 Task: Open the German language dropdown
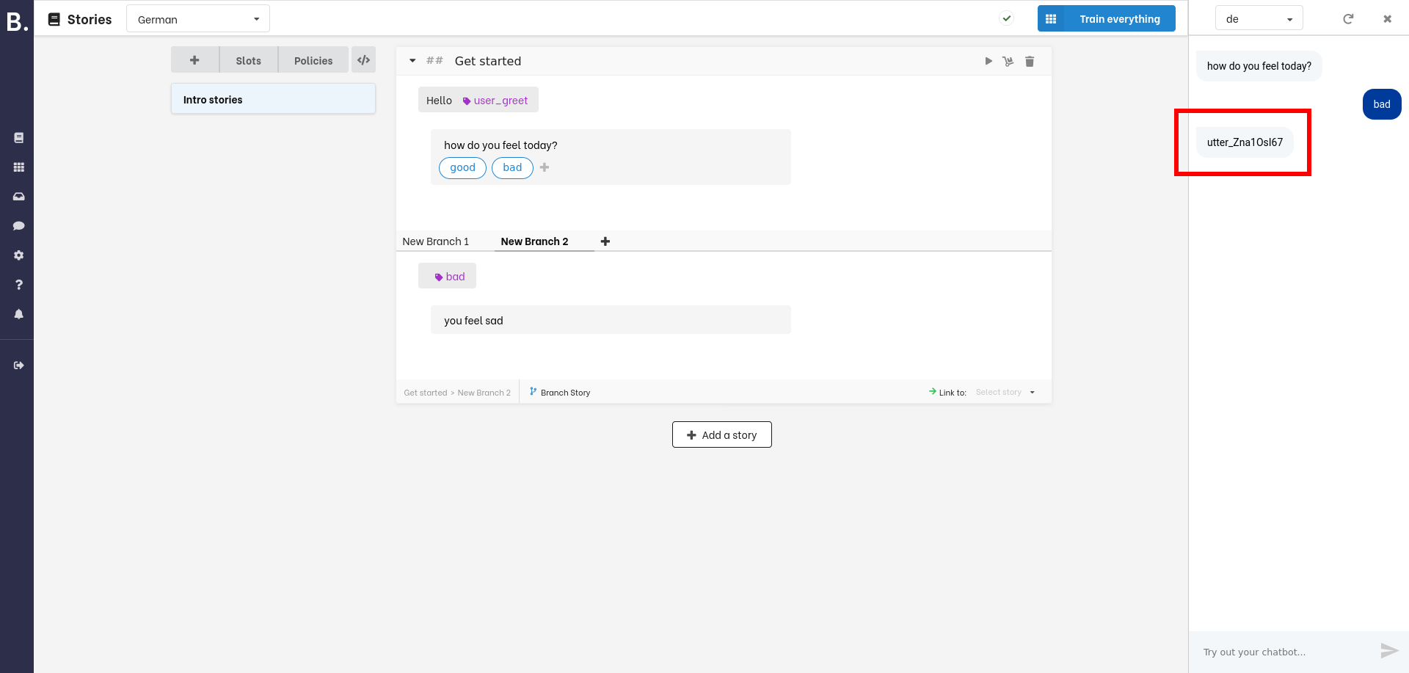pyautogui.click(x=198, y=18)
